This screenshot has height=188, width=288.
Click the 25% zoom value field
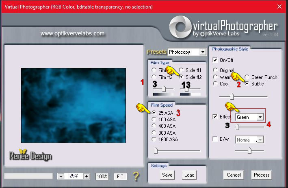click(74, 176)
